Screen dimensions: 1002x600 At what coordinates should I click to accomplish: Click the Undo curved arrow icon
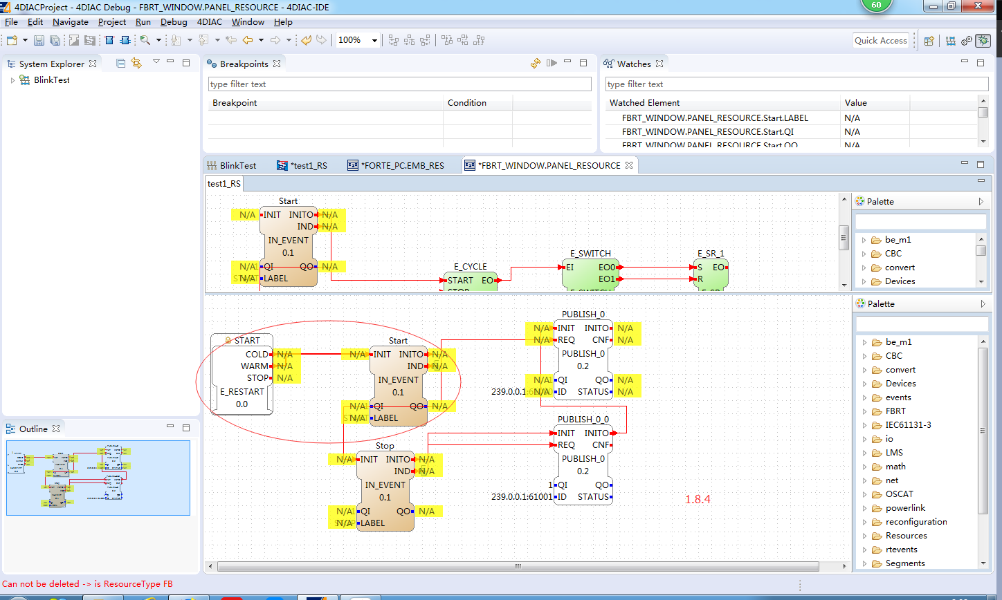[x=306, y=40]
